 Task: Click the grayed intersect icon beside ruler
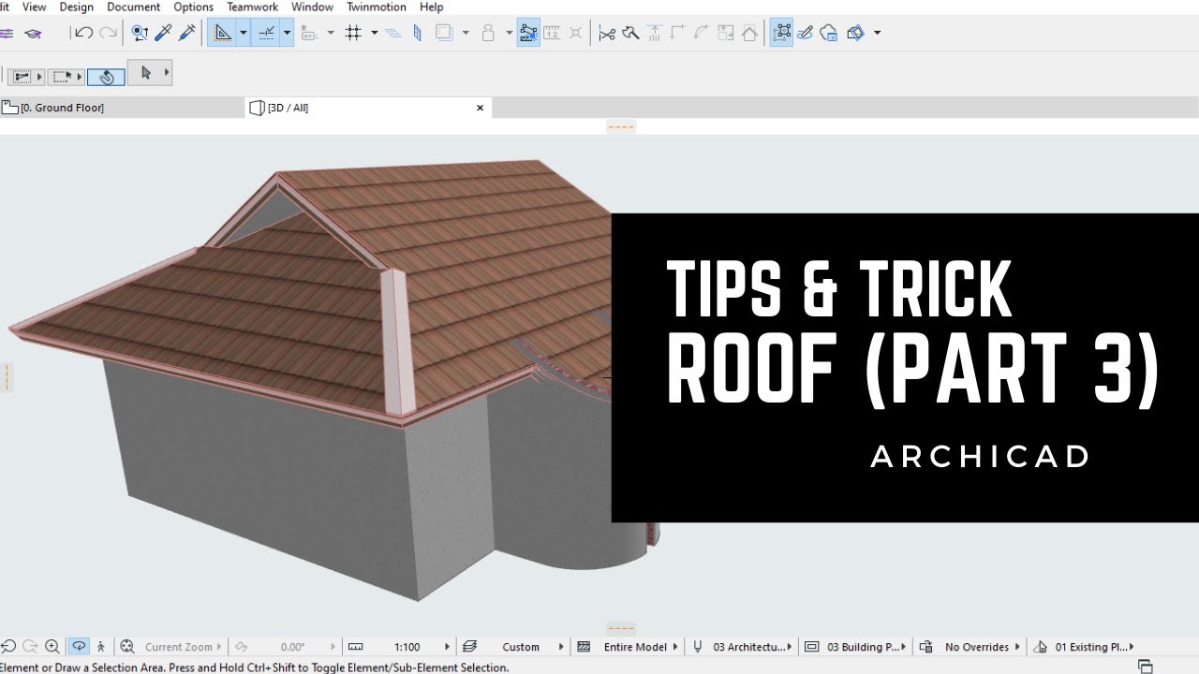pyautogui.click(x=575, y=33)
